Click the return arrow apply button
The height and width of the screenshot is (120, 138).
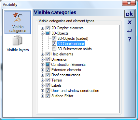tap(130, 31)
